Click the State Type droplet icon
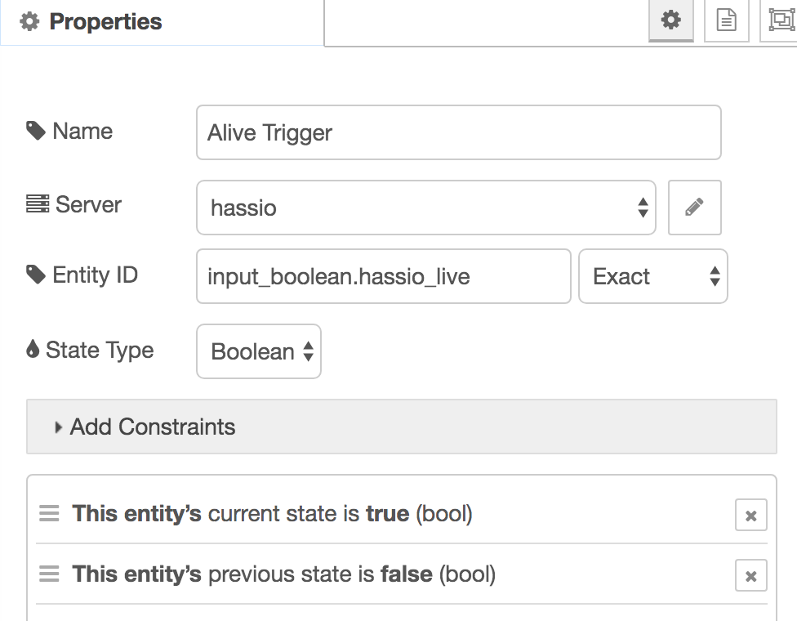This screenshot has width=797, height=621. [x=33, y=350]
